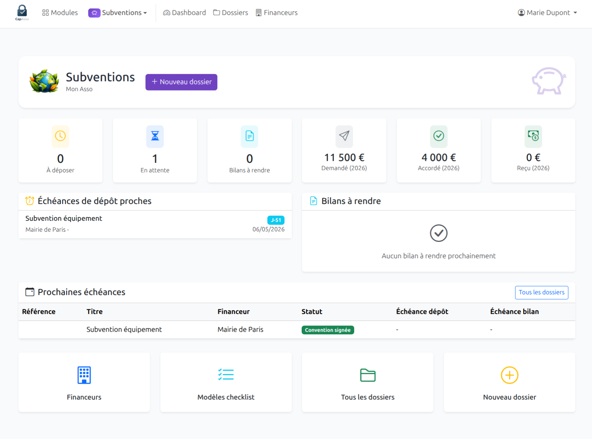Click the hourglass icon above En attente
This screenshot has height=439, width=592.
[155, 136]
